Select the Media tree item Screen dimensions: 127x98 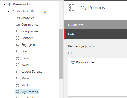pyautogui.click(x=26, y=85)
